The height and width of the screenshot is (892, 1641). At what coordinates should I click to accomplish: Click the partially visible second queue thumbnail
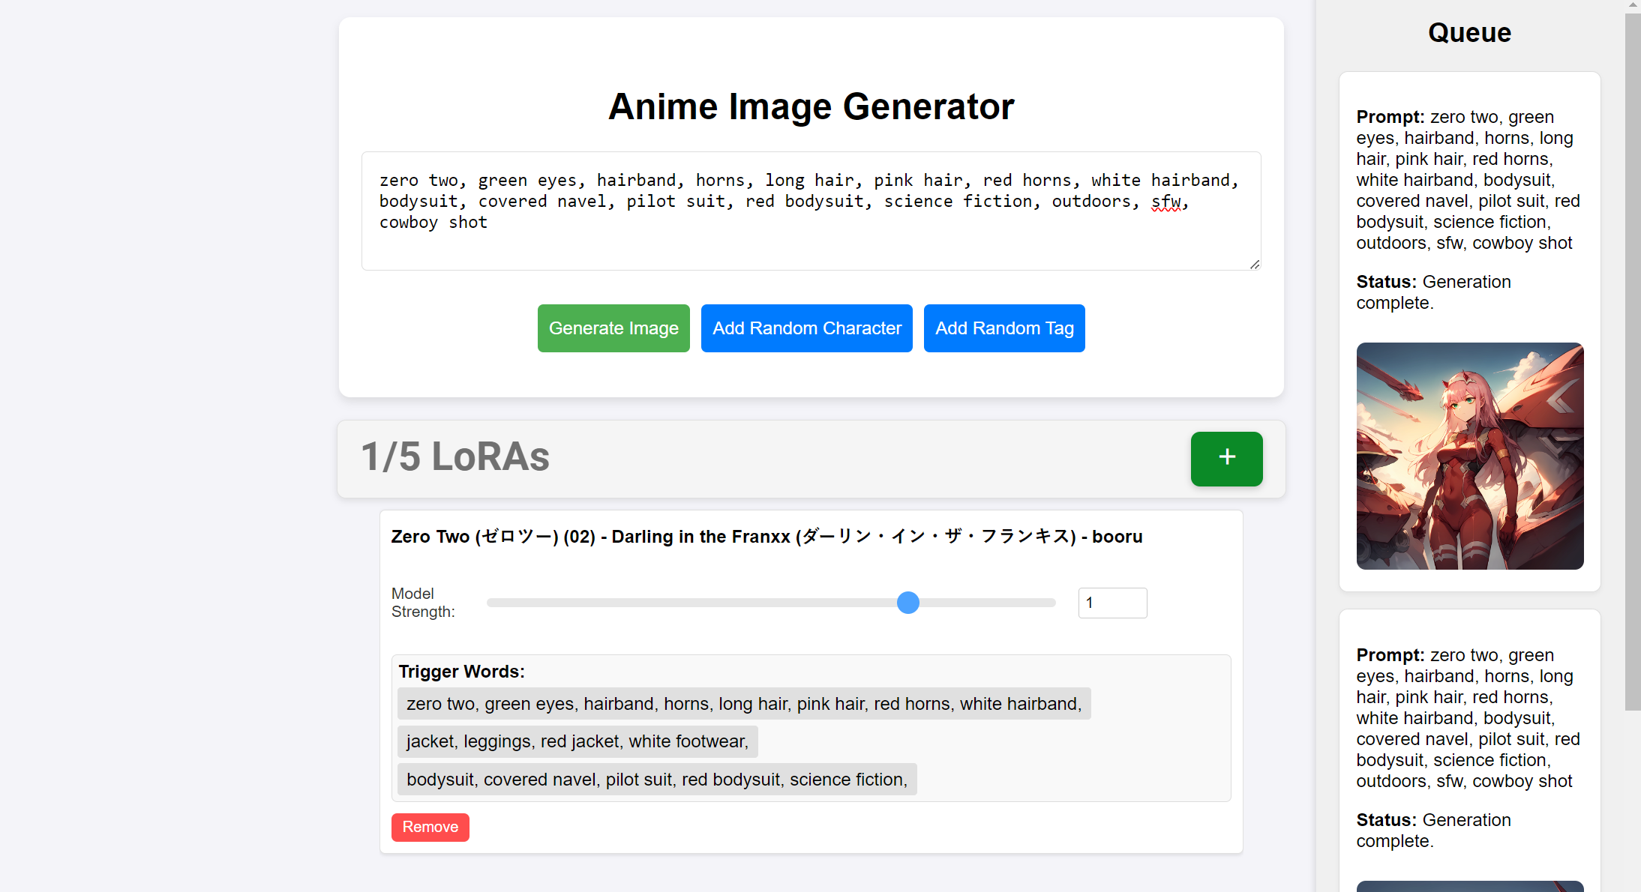1469,886
